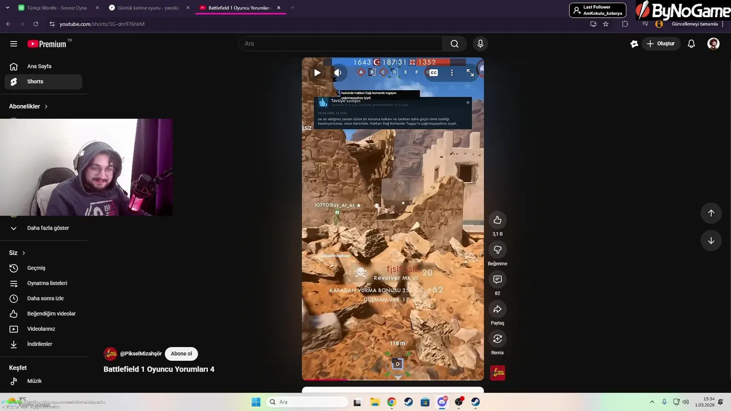
Task: Play the Shorts video
Action: (x=317, y=72)
